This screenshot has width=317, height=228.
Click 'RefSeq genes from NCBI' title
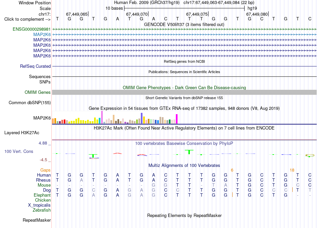point(185,61)
